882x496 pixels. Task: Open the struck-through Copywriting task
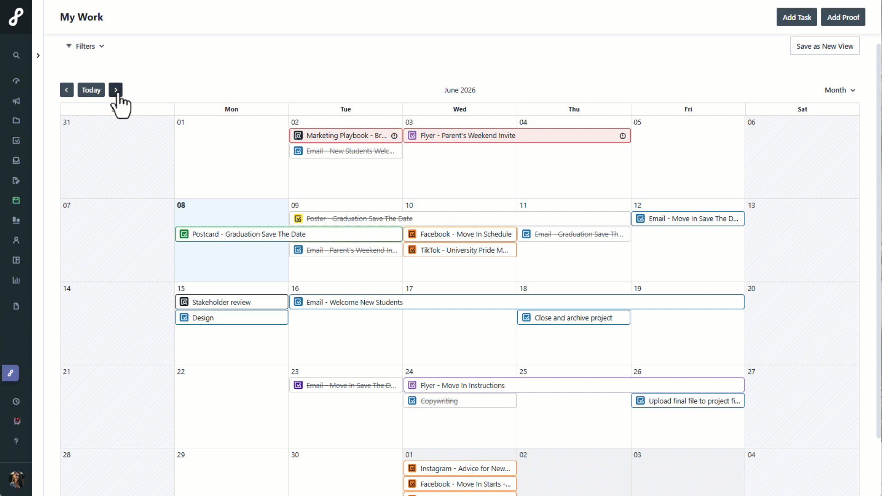460,401
